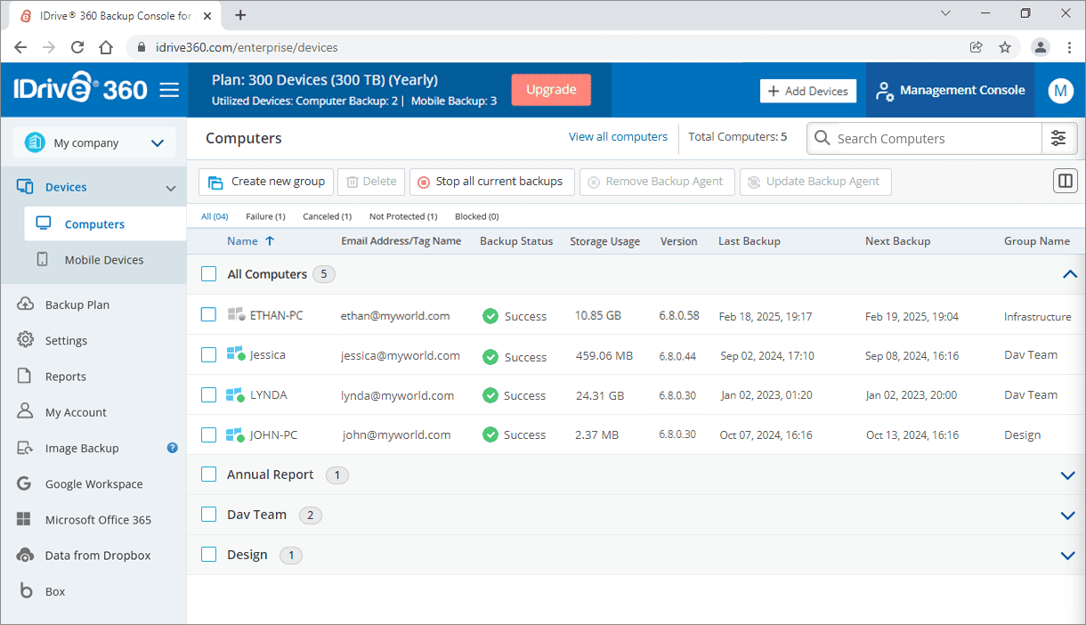
Task: Click the Google Workspace G icon
Action: click(x=26, y=483)
